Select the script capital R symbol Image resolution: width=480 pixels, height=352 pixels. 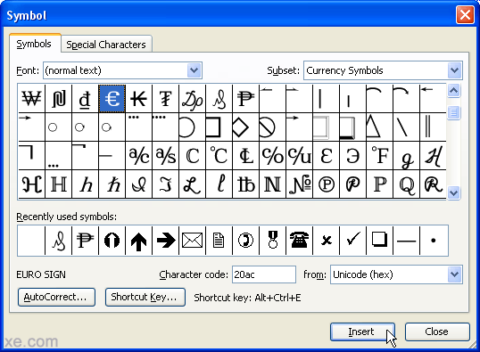pyautogui.click(x=434, y=184)
